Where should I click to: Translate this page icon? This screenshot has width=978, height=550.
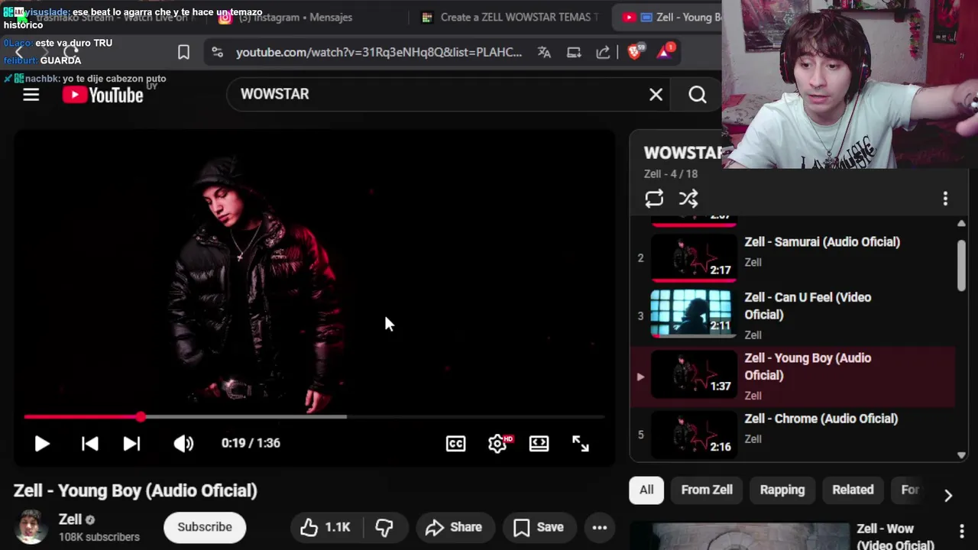544,52
